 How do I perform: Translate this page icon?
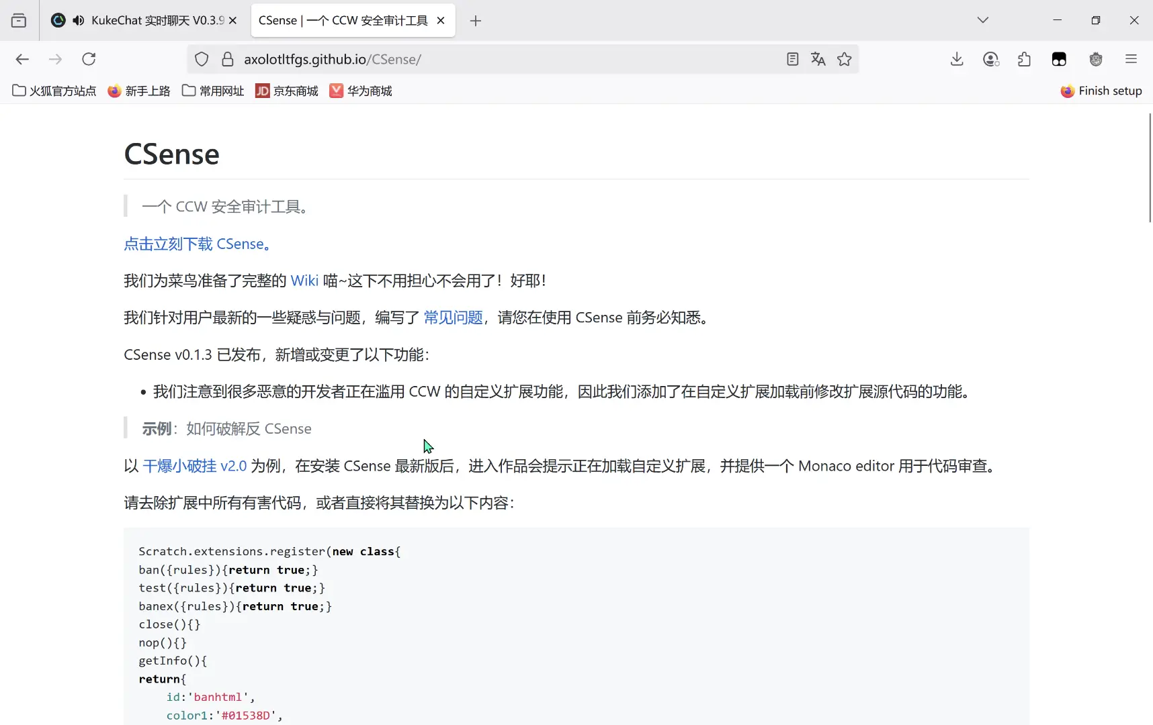(818, 59)
